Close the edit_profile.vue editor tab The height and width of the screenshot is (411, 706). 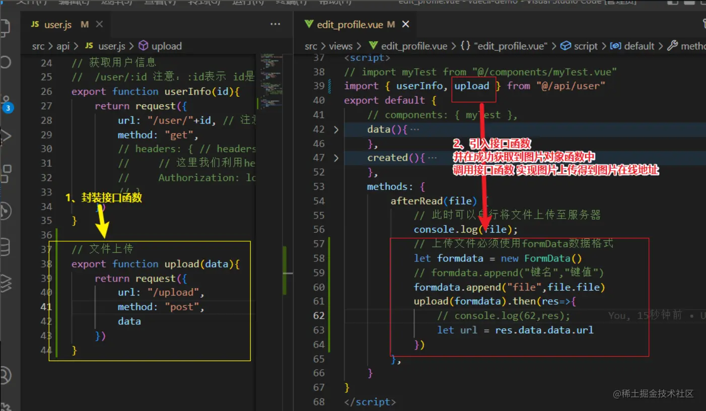[x=405, y=24]
